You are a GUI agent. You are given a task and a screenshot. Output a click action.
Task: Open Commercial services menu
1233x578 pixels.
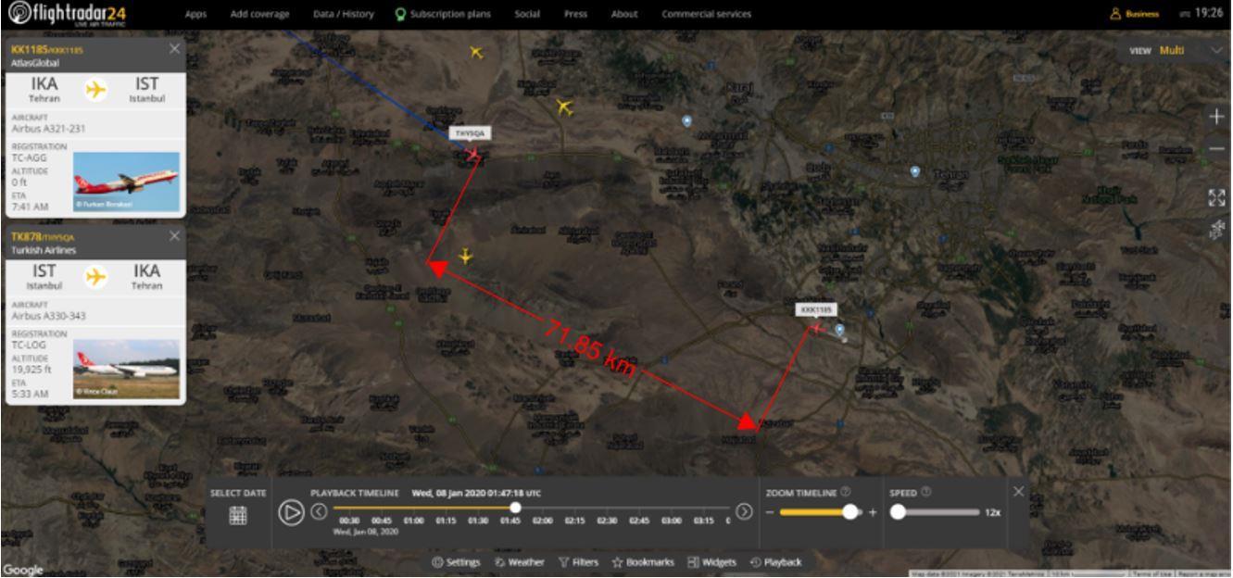point(707,14)
